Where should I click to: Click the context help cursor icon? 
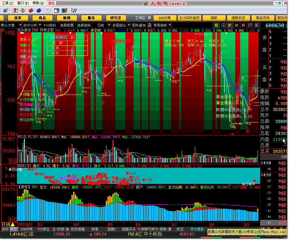click(74, 11)
